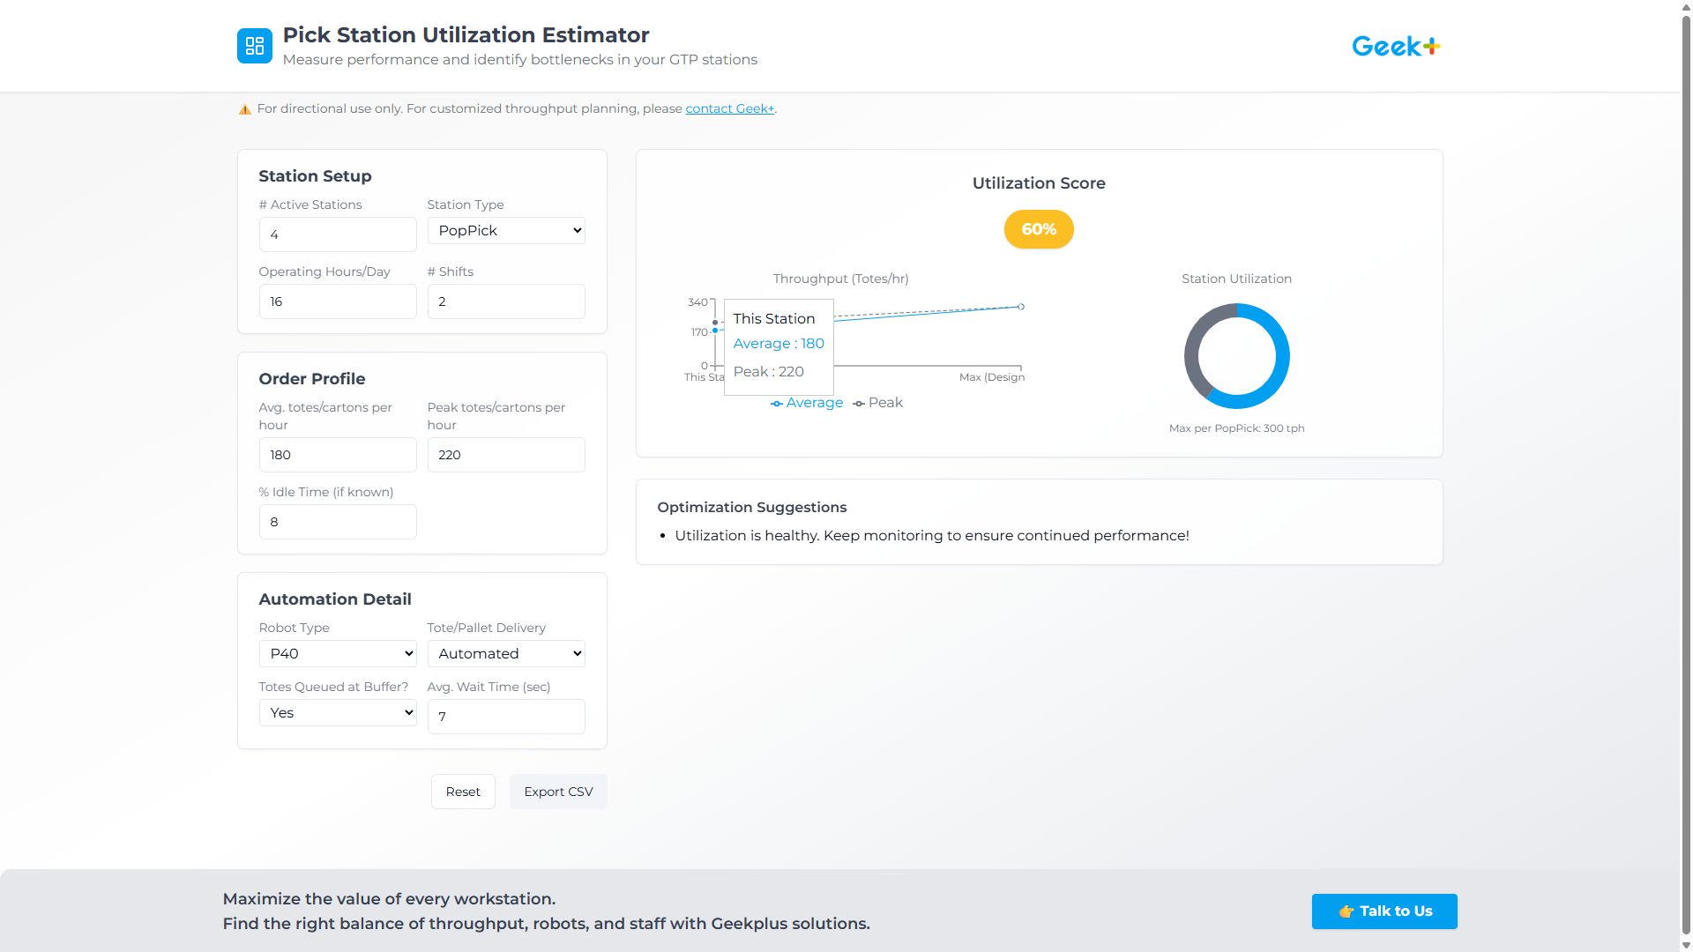Select the Operating Hours/Day input field
This screenshot has width=1693, height=952.
tap(338, 301)
